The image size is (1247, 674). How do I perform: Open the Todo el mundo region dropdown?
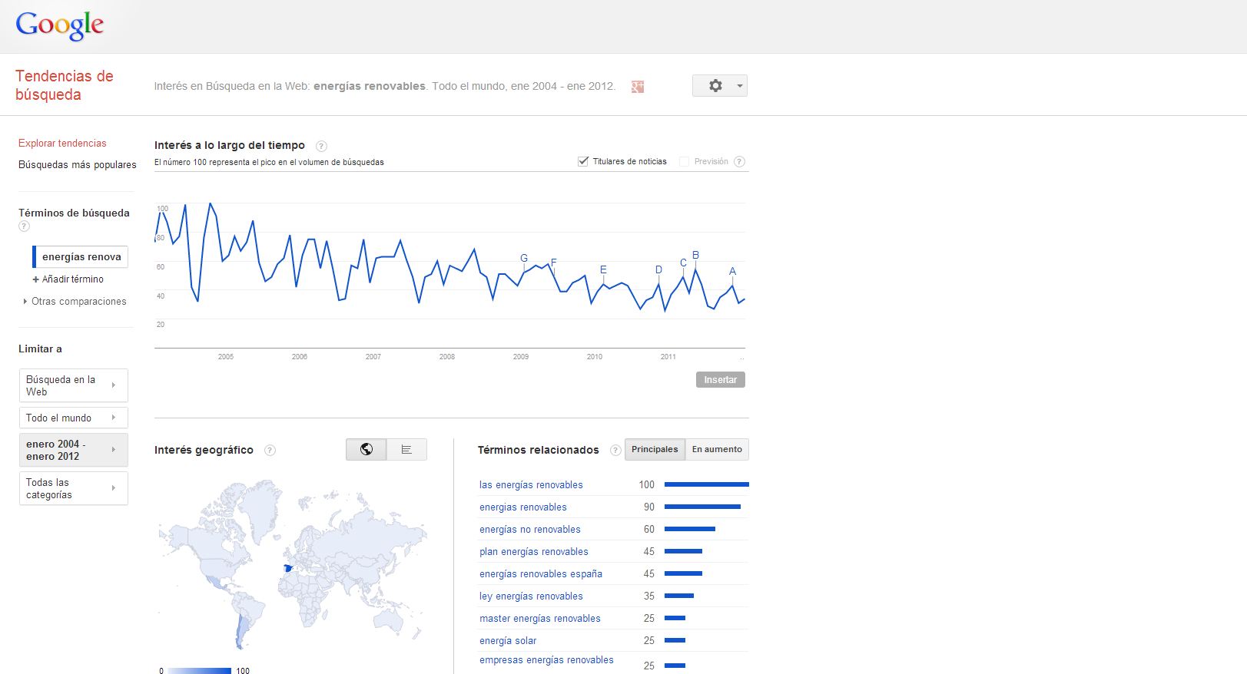point(73,418)
